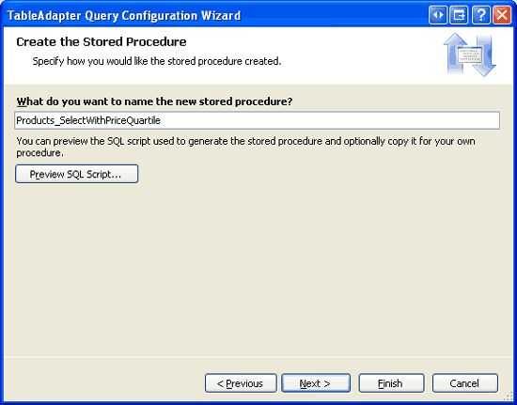This screenshot has height=405, width=517.
Task: Focus the stored procedure name text field
Action: pyautogui.click(x=258, y=120)
